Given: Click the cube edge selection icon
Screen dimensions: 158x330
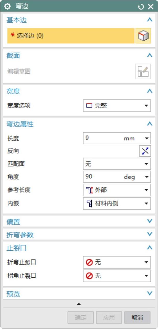Looking at the screenshot, I should 143,36.
